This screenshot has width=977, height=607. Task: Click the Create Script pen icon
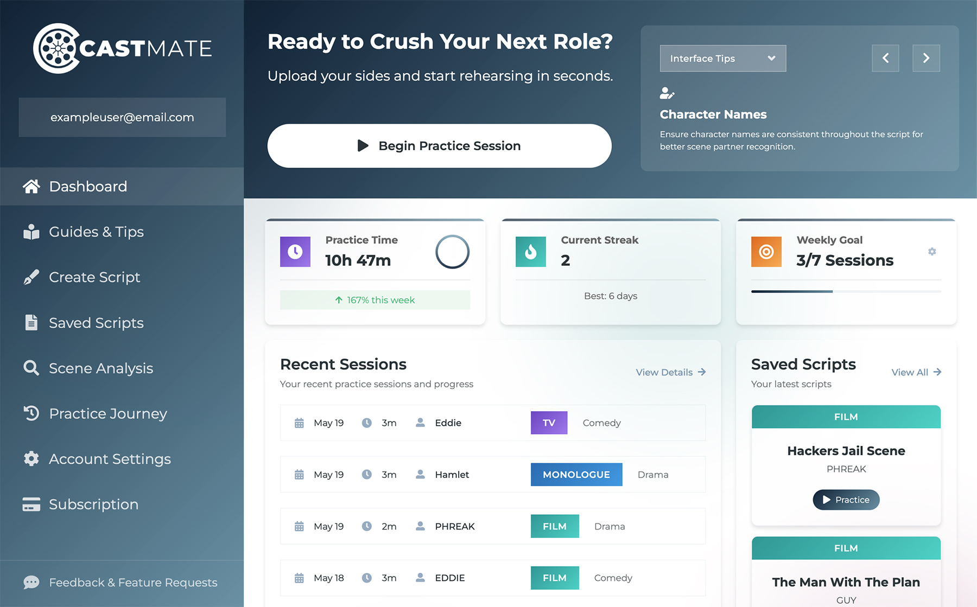click(x=31, y=277)
